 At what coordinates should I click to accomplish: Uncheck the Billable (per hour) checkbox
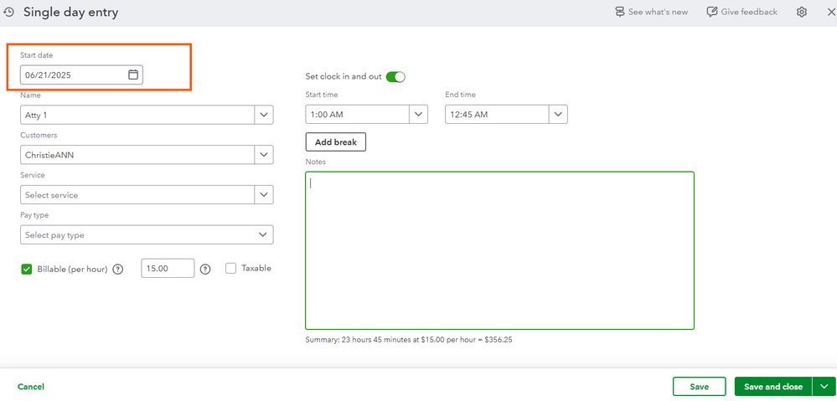pos(27,269)
